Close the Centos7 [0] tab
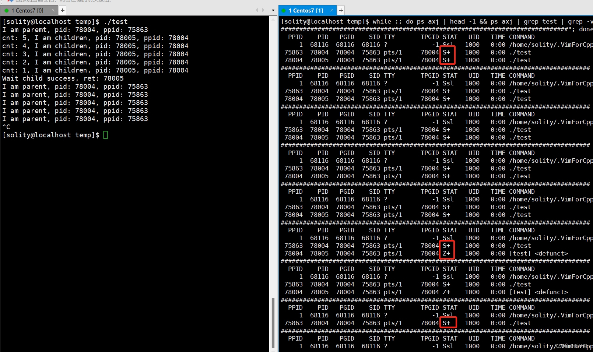The height and width of the screenshot is (352, 593). click(53, 10)
